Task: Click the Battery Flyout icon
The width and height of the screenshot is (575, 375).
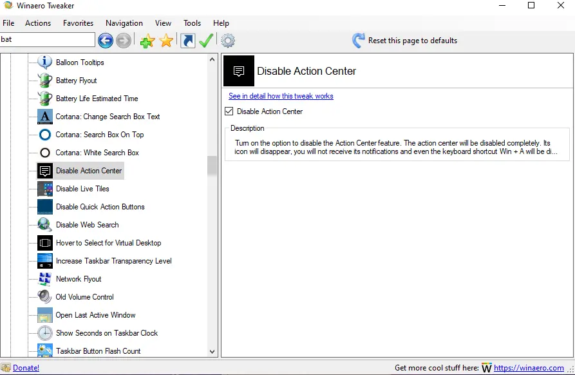Action: (44, 81)
